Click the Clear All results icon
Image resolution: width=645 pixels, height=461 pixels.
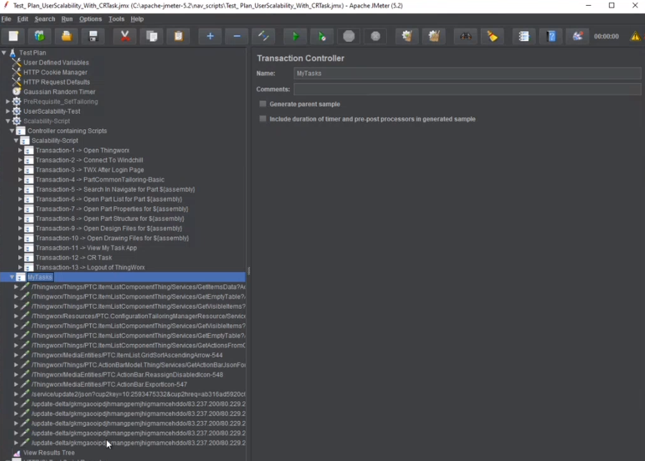[434, 36]
